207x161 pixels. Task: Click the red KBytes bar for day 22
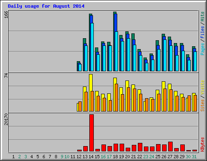tap(140, 147)
